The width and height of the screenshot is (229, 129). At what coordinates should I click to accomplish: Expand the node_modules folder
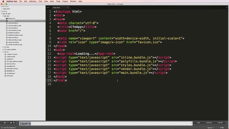tap(3, 49)
